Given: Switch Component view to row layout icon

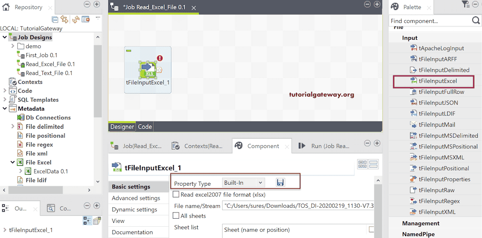Looking at the screenshot, I should point(373,164).
